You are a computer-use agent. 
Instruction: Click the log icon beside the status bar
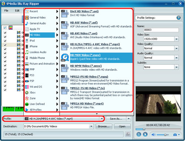point(128,134)
